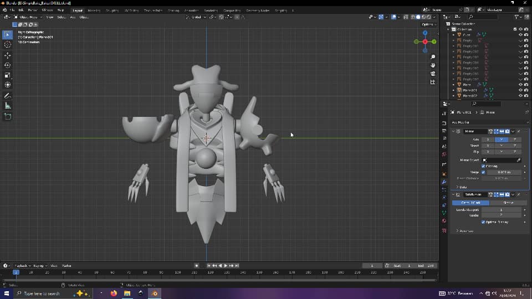This screenshot has width=532, height=299.
Task: Open Mirror modifier extra options chevron
Action: tap(513, 131)
